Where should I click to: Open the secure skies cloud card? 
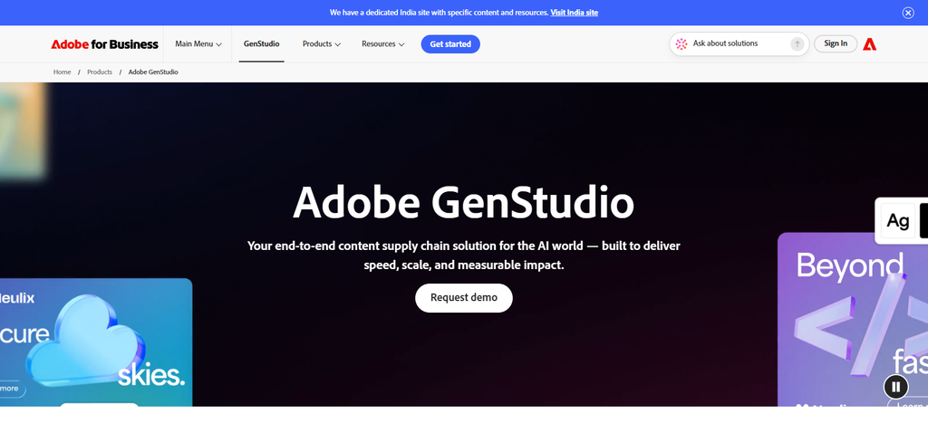tap(96, 342)
